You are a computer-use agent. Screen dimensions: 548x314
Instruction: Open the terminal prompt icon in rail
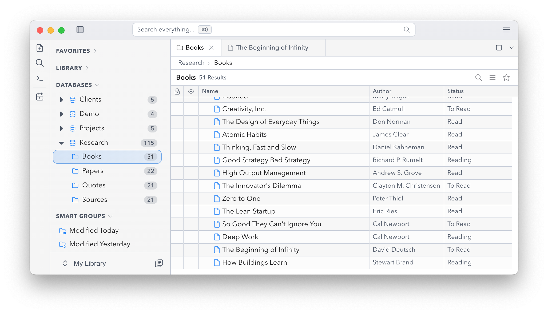pyautogui.click(x=40, y=78)
